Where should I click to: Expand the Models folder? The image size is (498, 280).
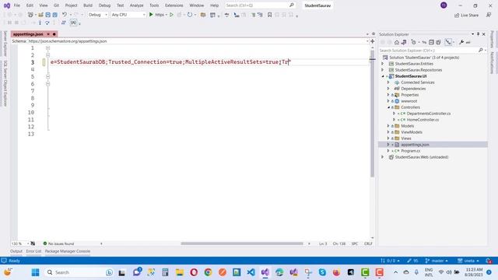[388, 126]
